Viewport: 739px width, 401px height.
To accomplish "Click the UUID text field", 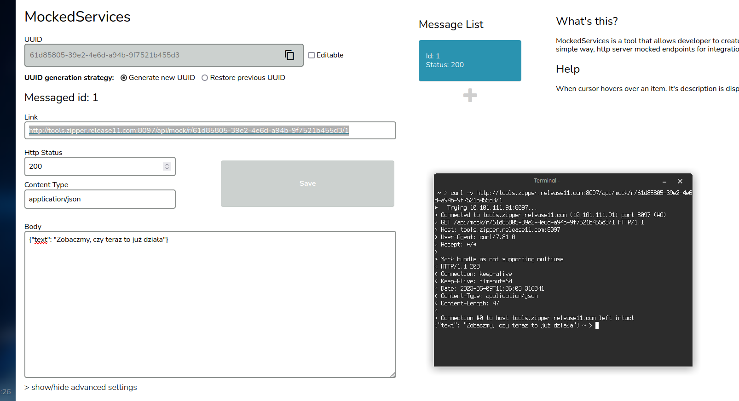I will (x=152, y=55).
